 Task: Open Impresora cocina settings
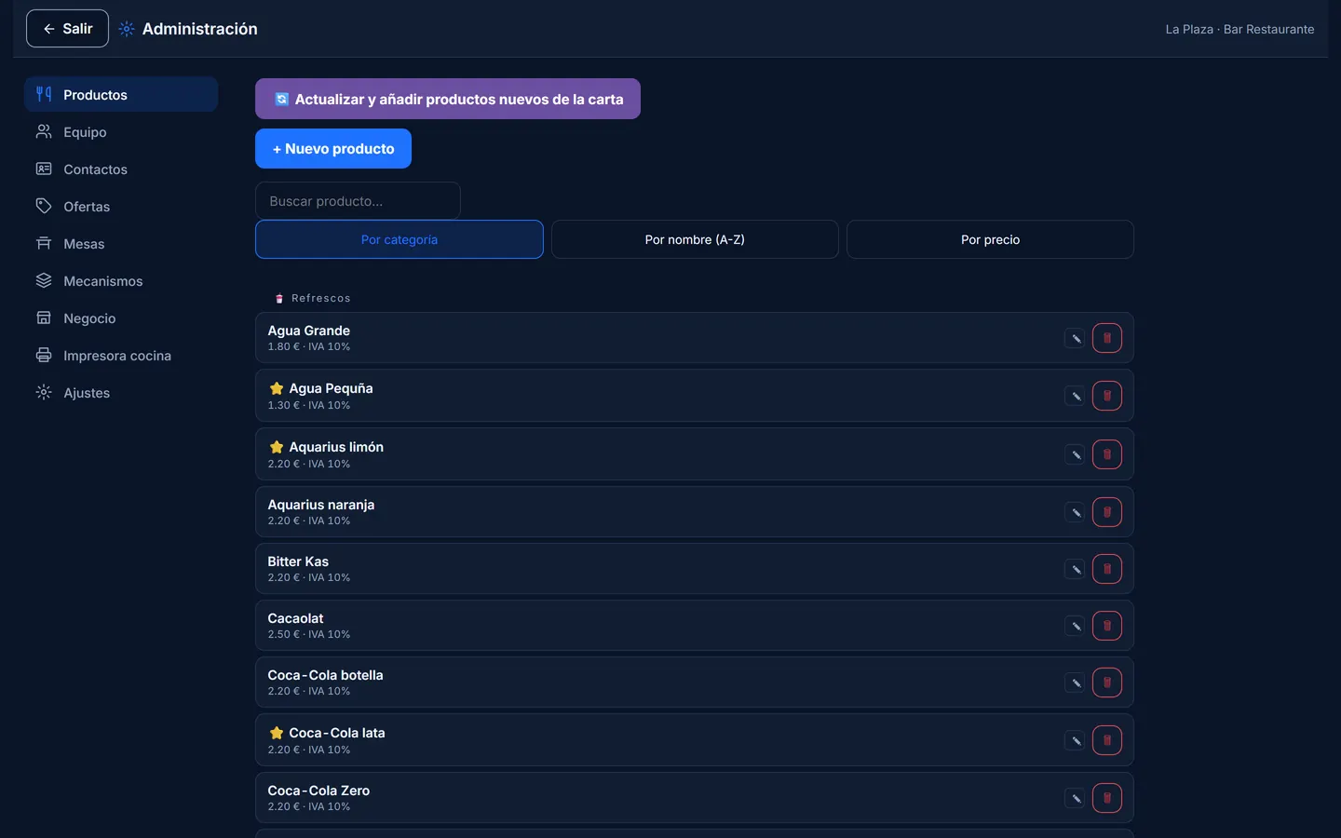121,355
